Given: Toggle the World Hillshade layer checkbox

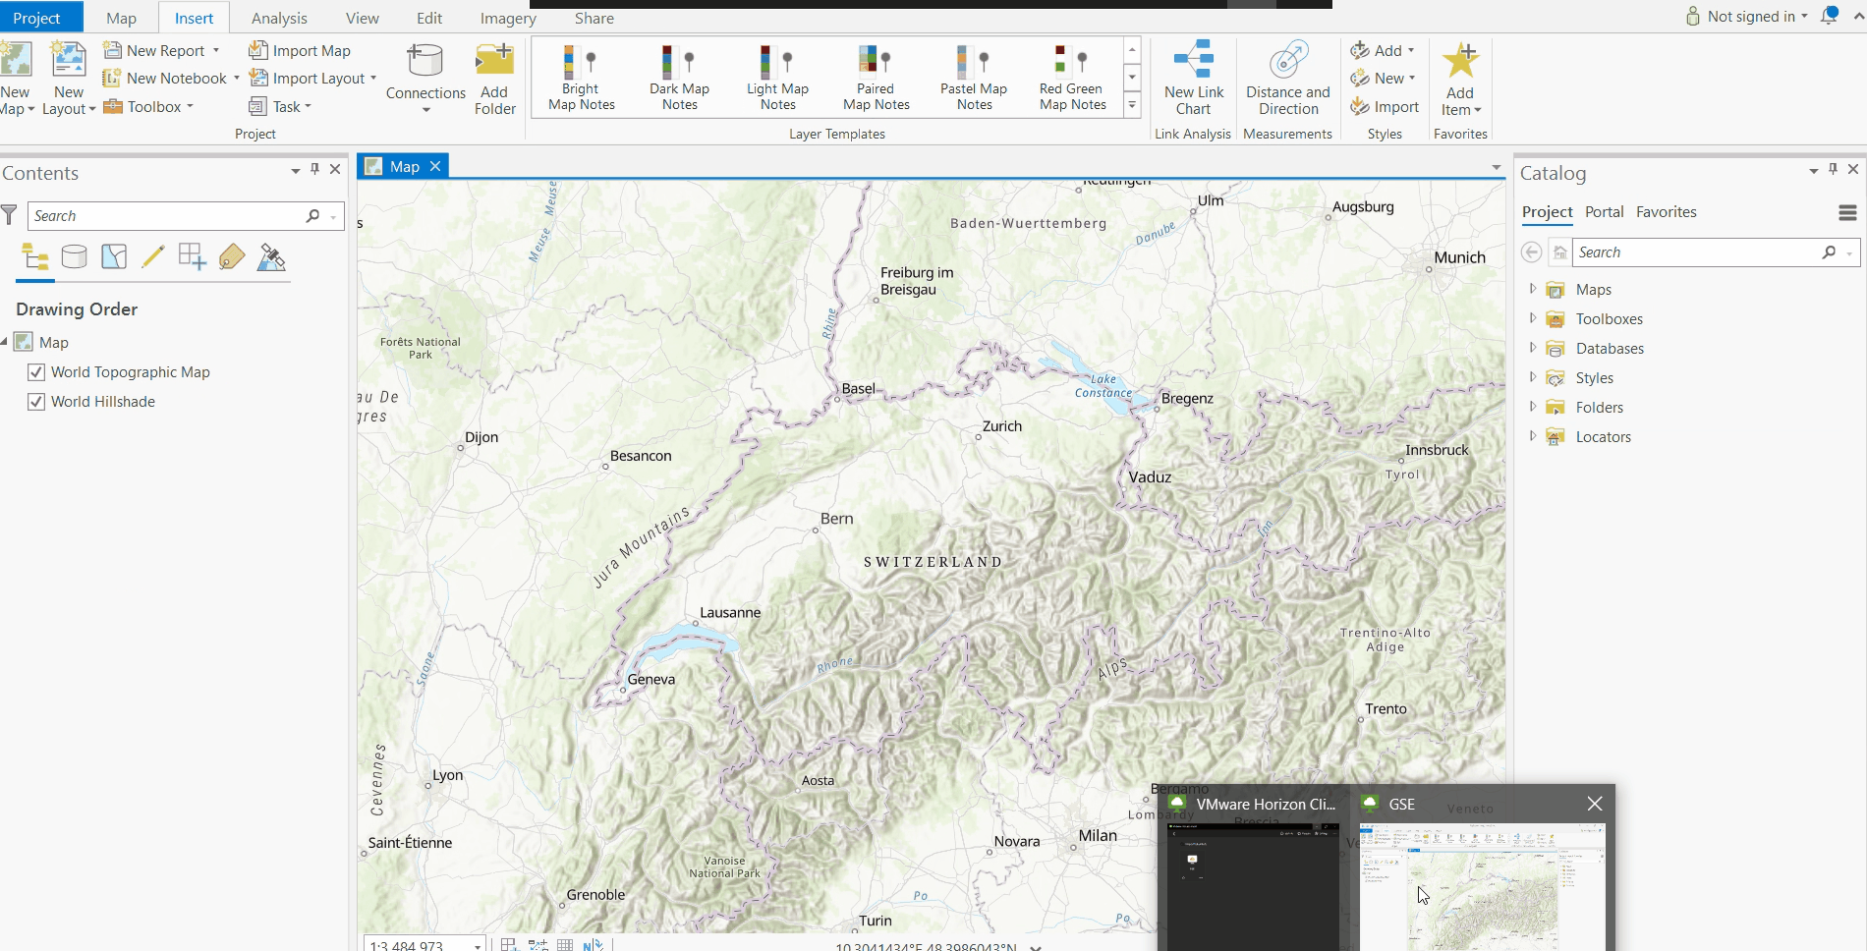Looking at the screenshot, I should (36, 402).
